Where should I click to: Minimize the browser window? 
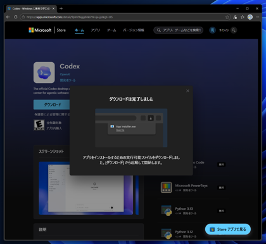[x=237, y=8]
